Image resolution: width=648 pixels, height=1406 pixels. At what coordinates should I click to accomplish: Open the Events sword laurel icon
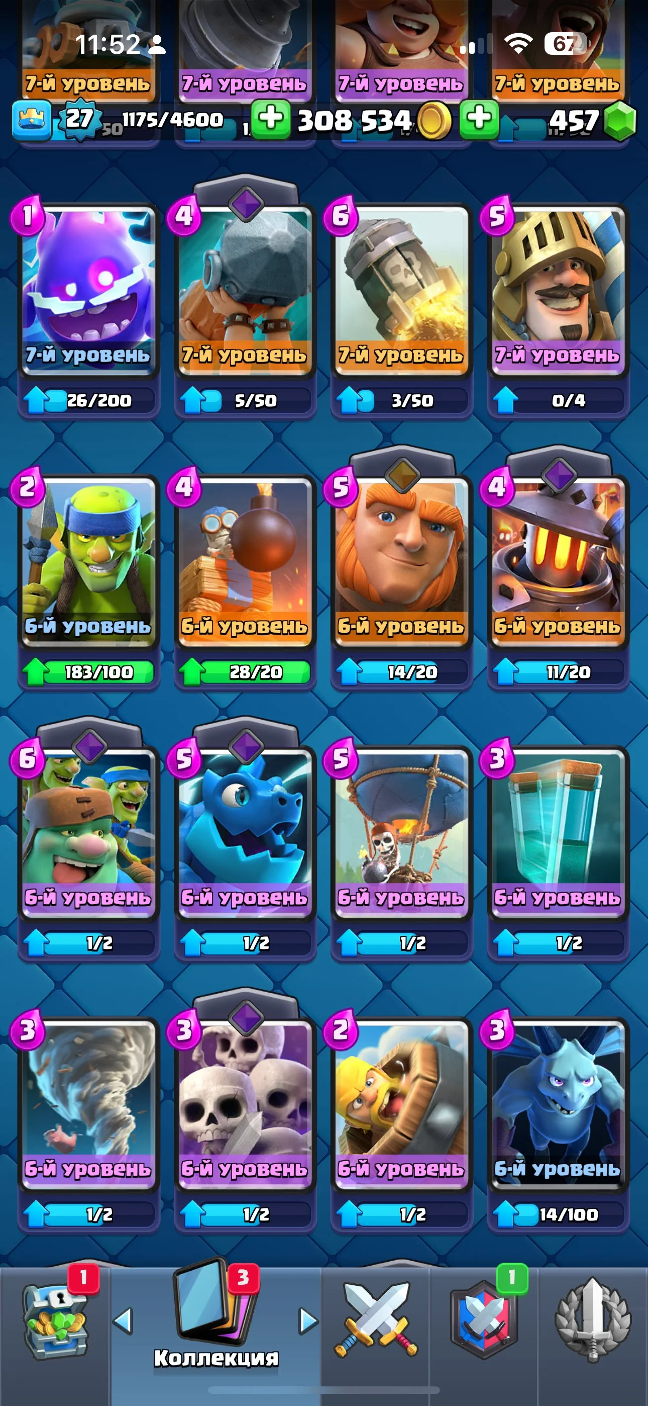pos(593,1322)
